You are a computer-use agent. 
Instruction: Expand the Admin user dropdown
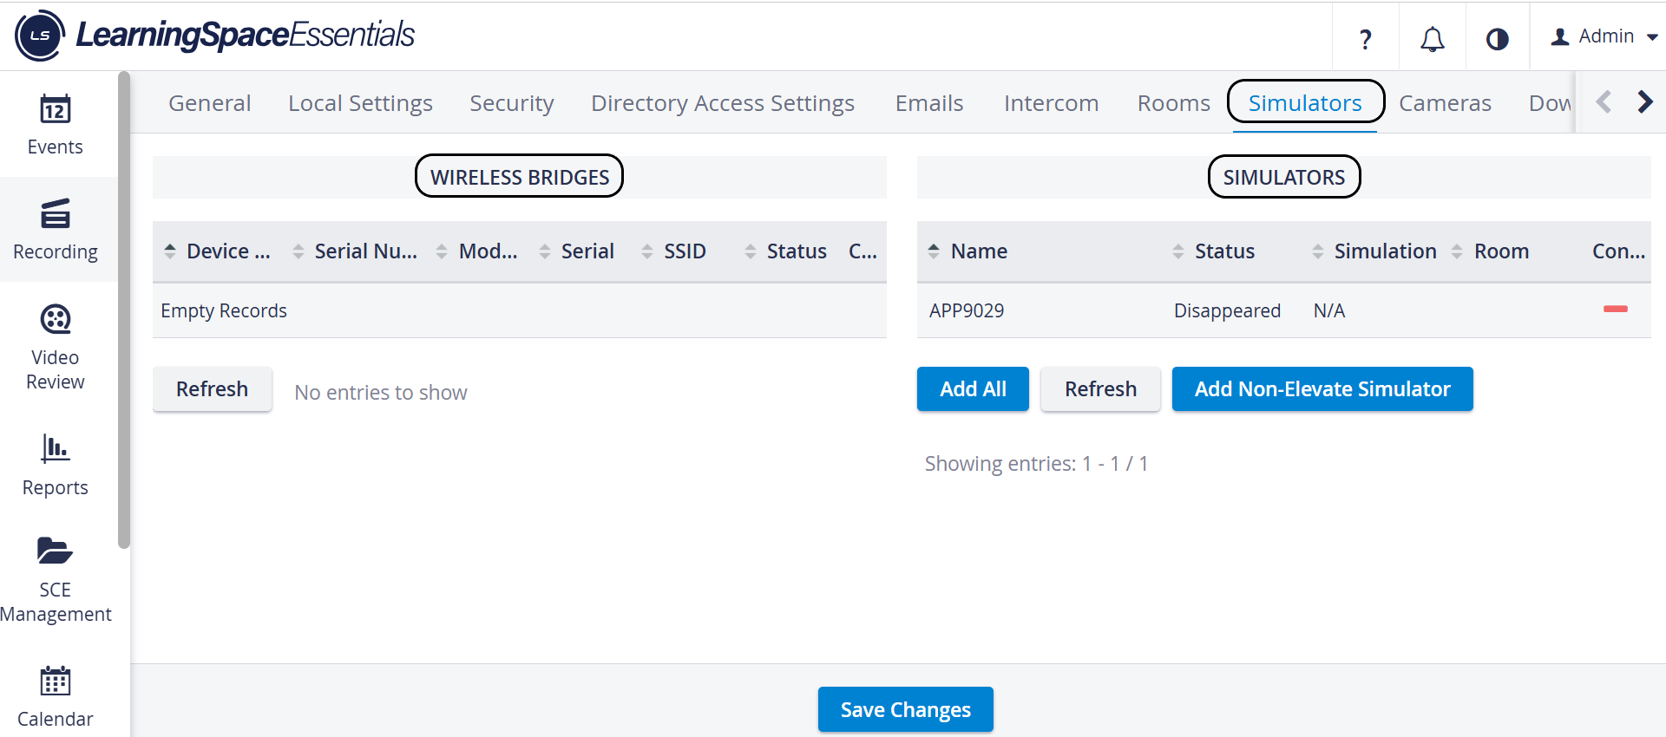pos(1605,36)
